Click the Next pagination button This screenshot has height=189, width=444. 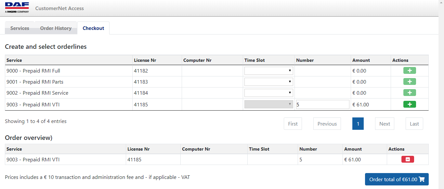(x=384, y=124)
